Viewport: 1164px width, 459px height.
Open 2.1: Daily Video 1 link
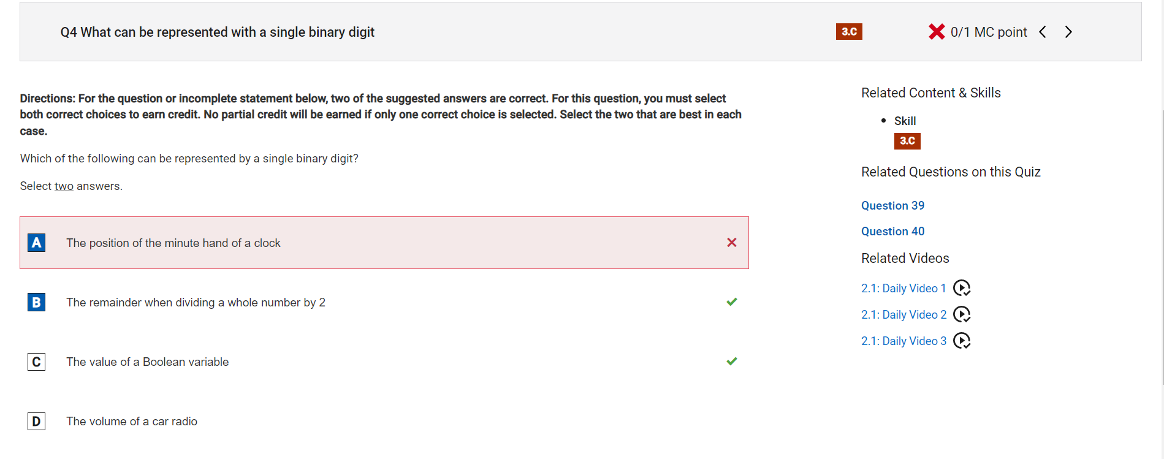pyautogui.click(x=903, y=288)
